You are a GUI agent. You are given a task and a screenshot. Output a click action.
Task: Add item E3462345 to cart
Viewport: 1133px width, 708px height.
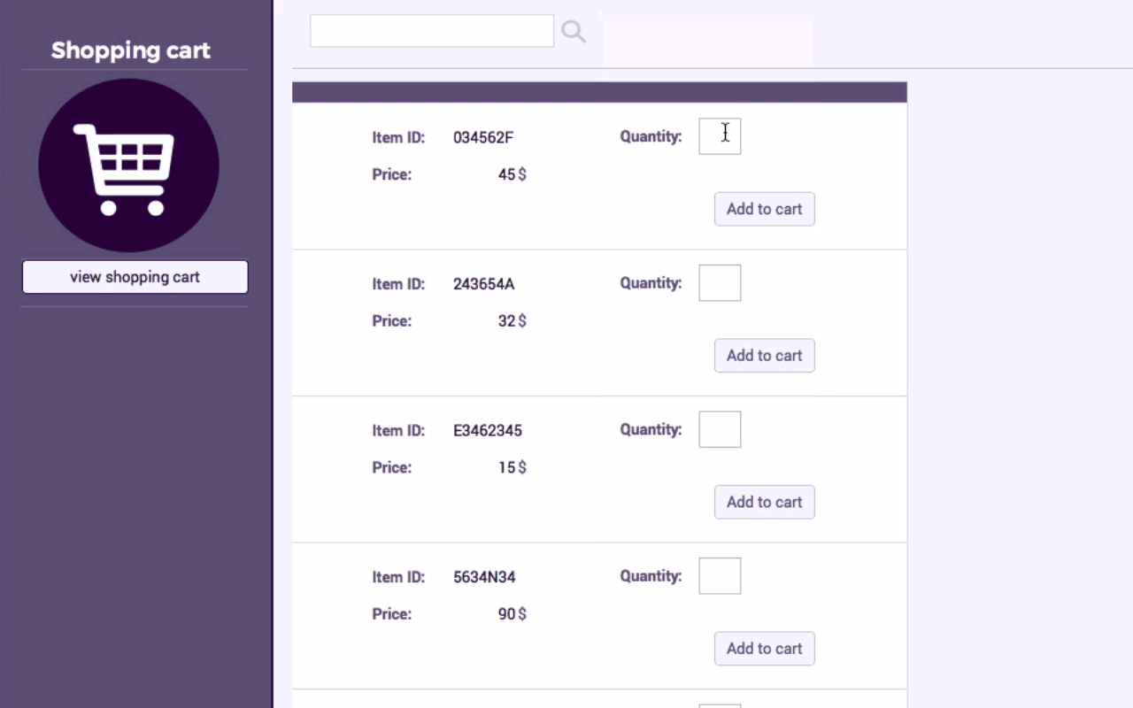[x=765, y=502]
